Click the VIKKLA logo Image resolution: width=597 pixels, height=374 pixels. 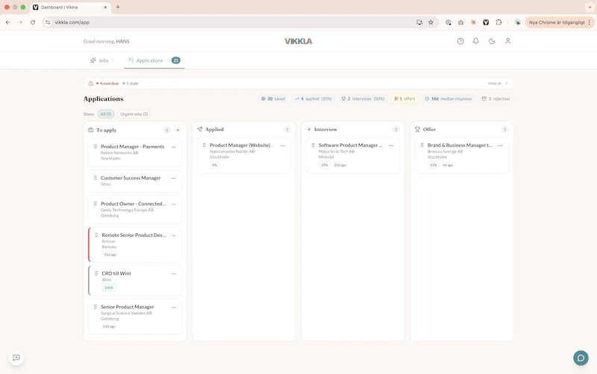click(298, 41)
